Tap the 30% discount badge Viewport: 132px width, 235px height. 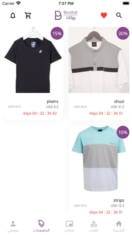click(x=123, y=33)
